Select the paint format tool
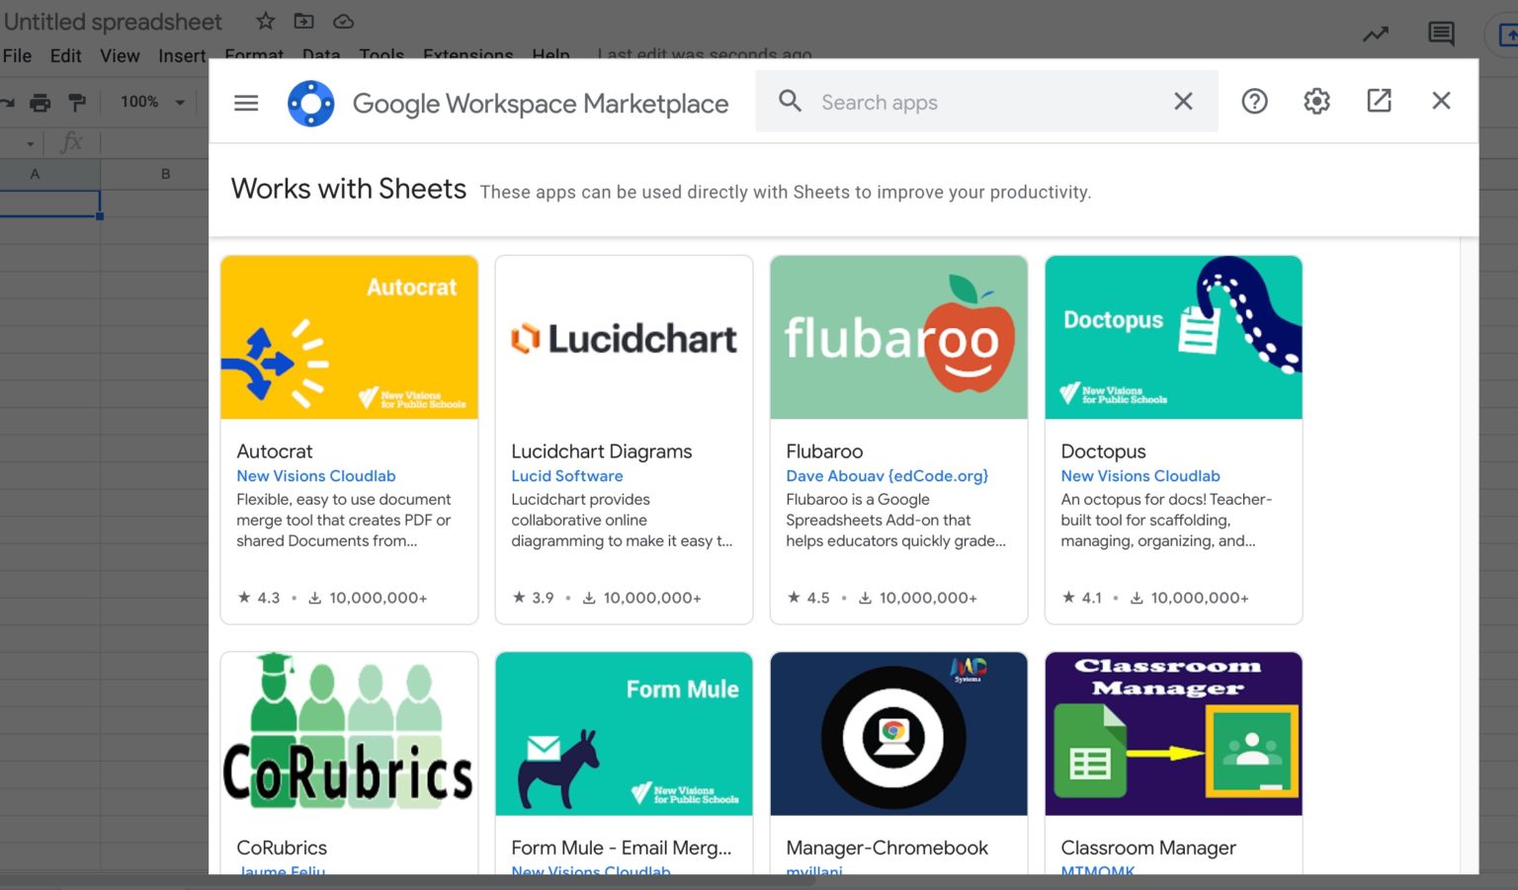The height and width of the screenshot is (890, 1518). click(x=77, y=102)
